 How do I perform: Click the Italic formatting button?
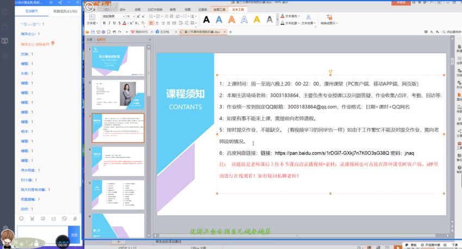109,23
